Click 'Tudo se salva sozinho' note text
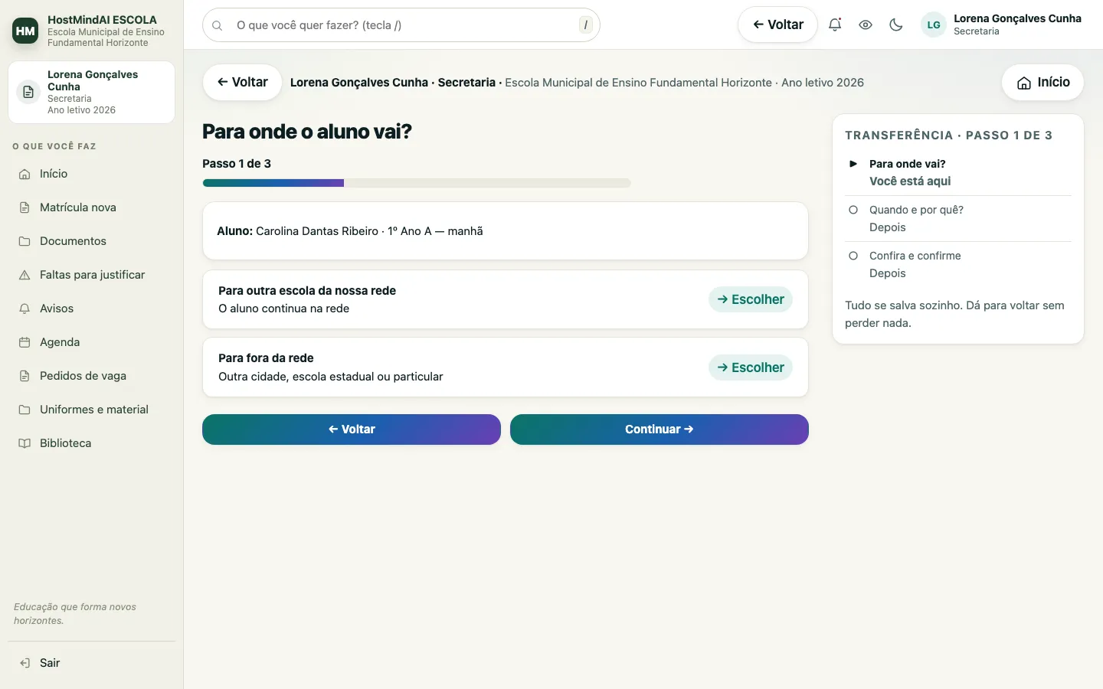 (x=954, y=314)
